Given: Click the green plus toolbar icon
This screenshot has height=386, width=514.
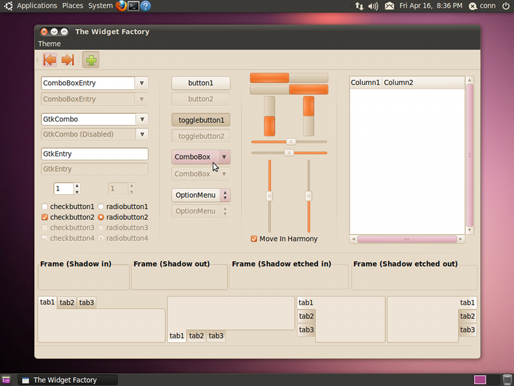Looking at the screenshot, I should [x=91, y=60].
